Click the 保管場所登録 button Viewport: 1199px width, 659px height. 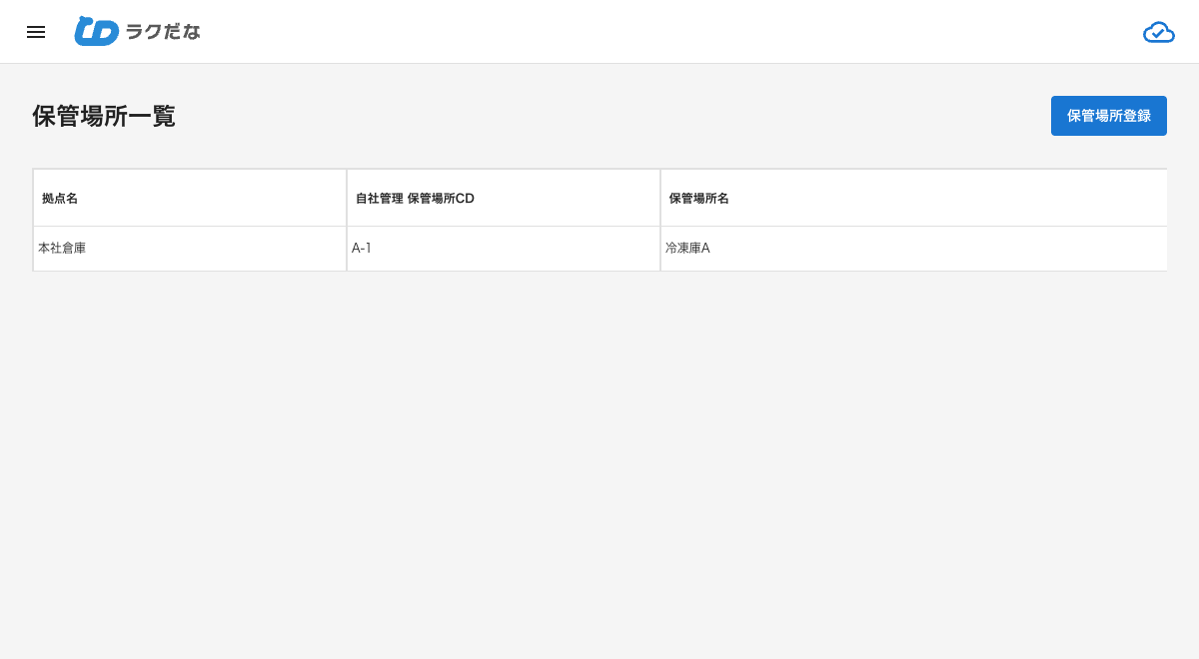click(x=1109, y=116)
